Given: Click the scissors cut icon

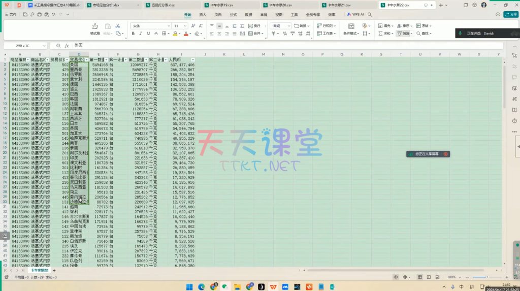Looking at the screenshot, I should tap(118, 26).
